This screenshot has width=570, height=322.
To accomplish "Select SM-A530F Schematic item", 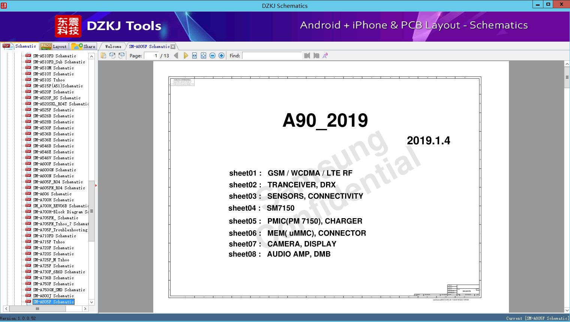I will tap(53, 128).
